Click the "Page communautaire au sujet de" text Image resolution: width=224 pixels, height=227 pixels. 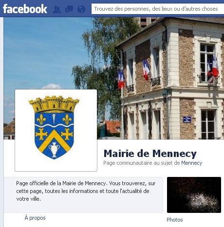coord(142,163)
